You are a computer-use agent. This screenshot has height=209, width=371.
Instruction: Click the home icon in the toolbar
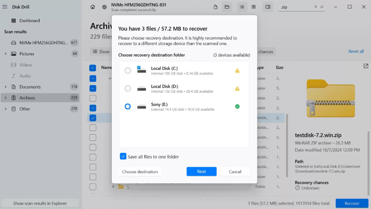coord(93,7)
